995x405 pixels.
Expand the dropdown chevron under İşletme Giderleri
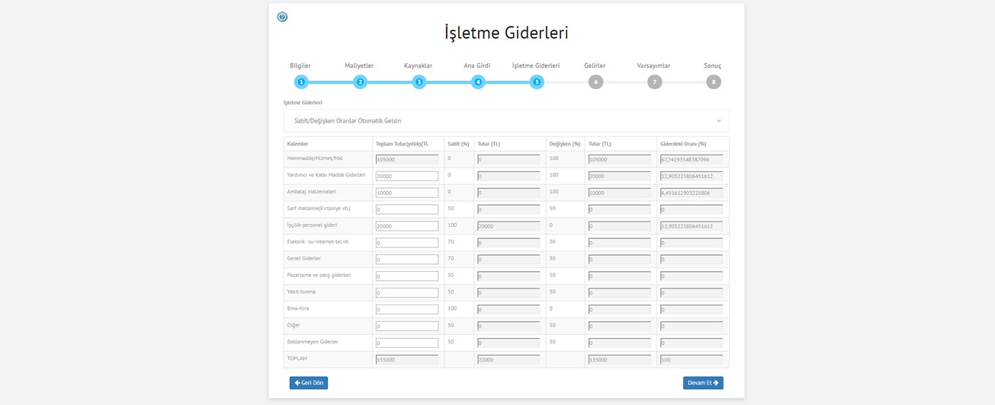click(718, 121)
